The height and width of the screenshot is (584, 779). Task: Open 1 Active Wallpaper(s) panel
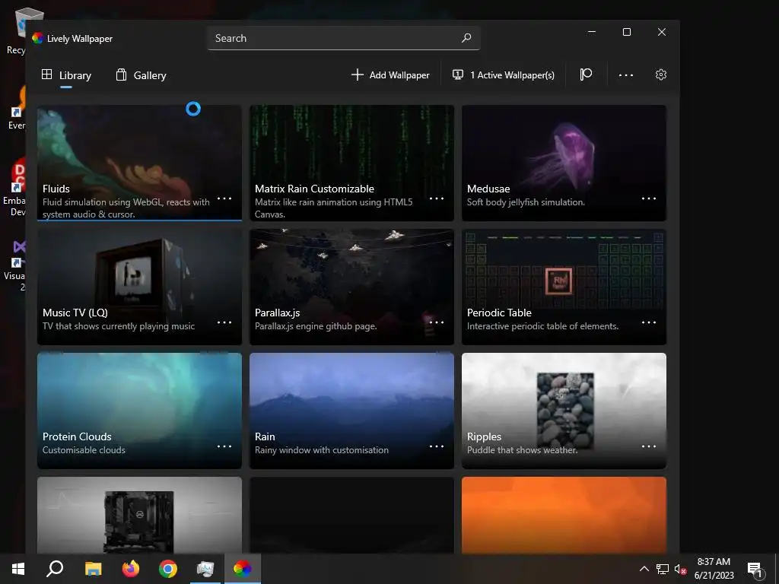pos(504,75)
